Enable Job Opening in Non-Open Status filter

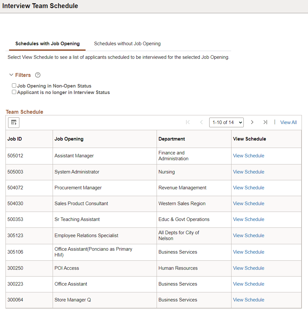14,86
